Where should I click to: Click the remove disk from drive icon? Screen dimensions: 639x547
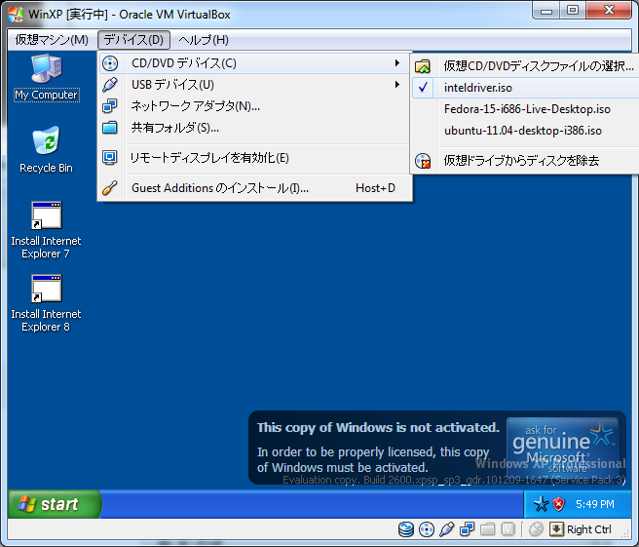(423, 161)
